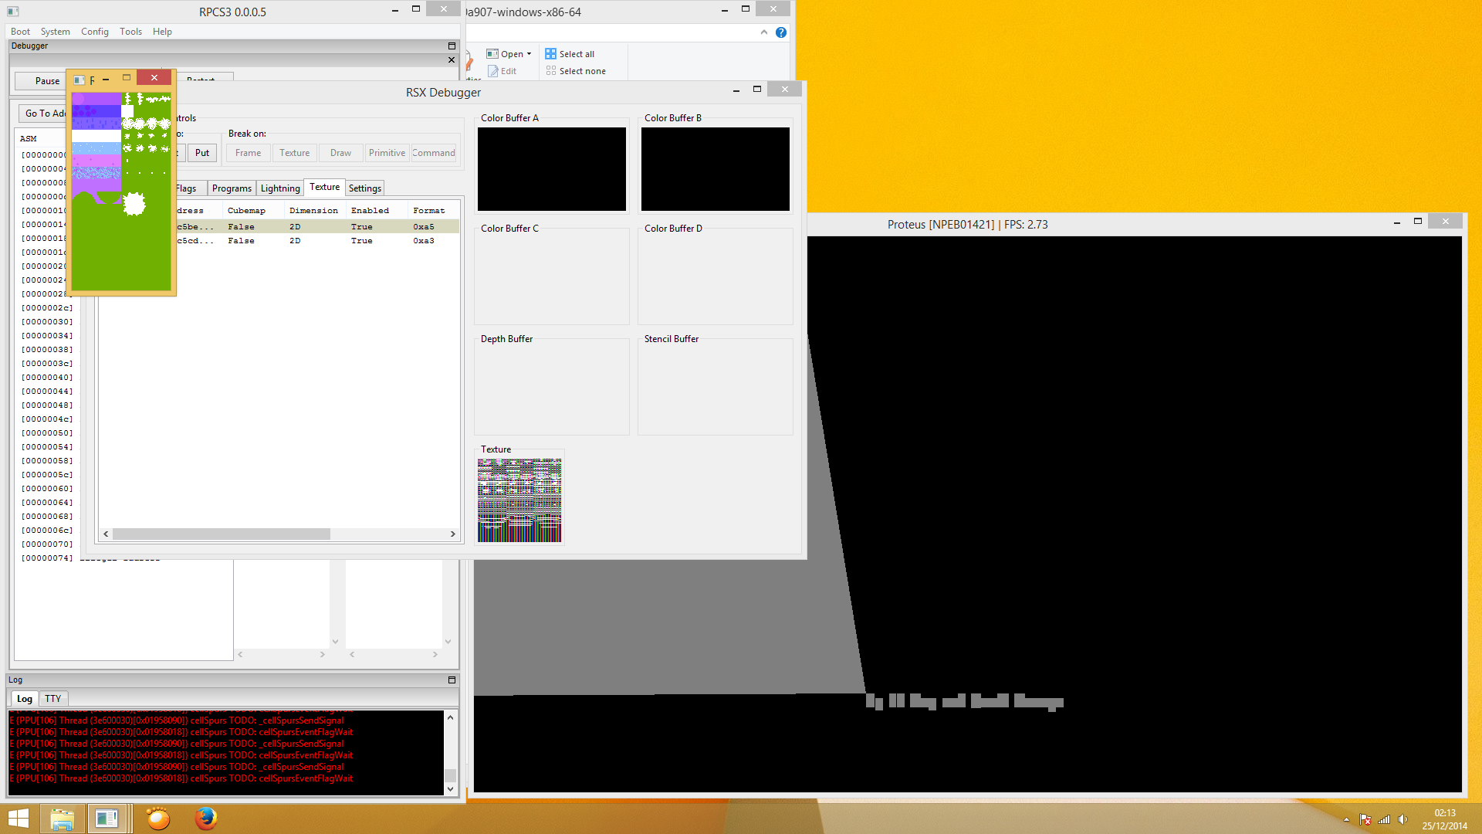Click the last cellSpursEventFlagWait log line
This screenshot has width=1482, height=834.
point(181,778)
